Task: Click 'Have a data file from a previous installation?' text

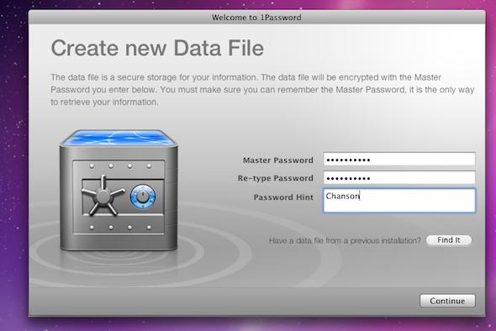Action: [345, 240]
